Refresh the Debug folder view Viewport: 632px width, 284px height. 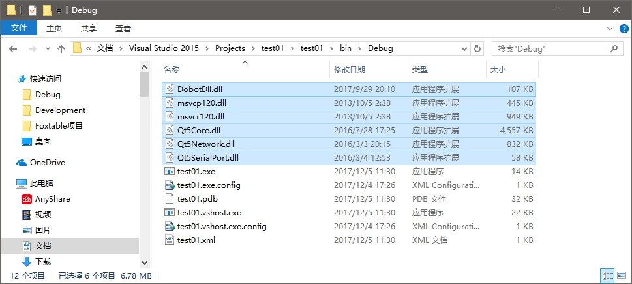pyautogui.click(x=477, y=49)
